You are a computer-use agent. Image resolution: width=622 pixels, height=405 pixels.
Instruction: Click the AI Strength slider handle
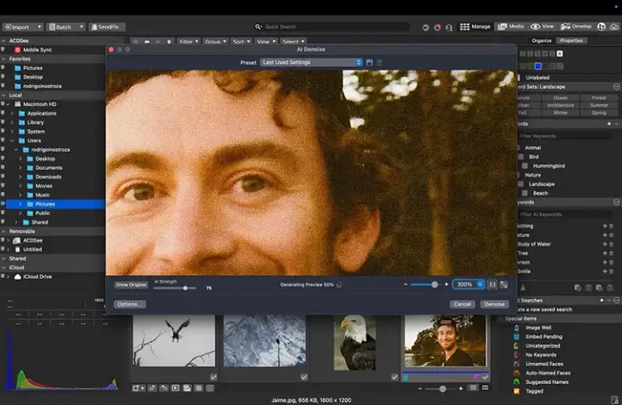[185, 288]
